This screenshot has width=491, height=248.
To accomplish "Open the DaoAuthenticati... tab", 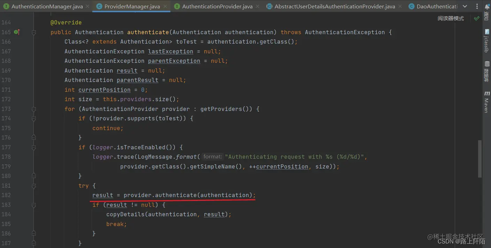I will point(433,6).
